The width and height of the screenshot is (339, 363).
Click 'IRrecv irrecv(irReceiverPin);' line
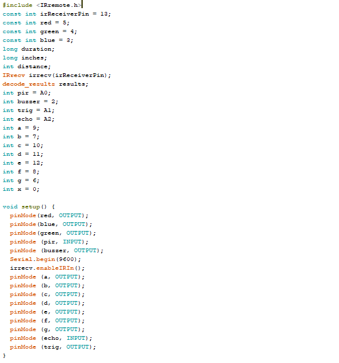coord(57,76)
